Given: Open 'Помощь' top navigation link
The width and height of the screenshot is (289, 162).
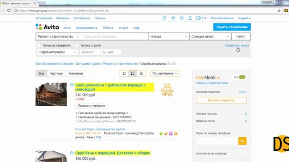Looking at the screenshot, I should 100,18.
